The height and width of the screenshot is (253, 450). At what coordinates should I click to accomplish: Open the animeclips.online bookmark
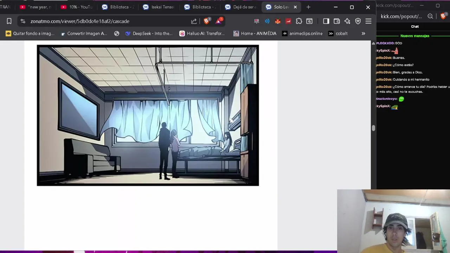pyautogui.click(x=302, y=33)
